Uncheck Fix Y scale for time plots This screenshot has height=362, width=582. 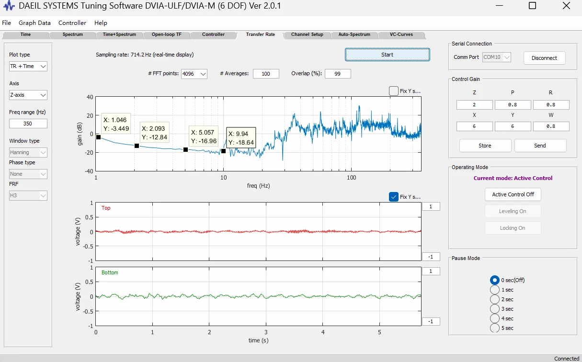tap(394, 197)
